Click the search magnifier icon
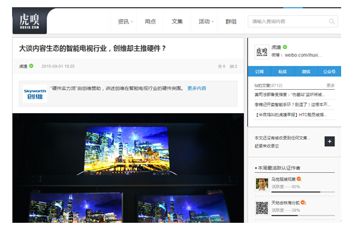The height and width of the screenshot is (227, 361). 331,22
